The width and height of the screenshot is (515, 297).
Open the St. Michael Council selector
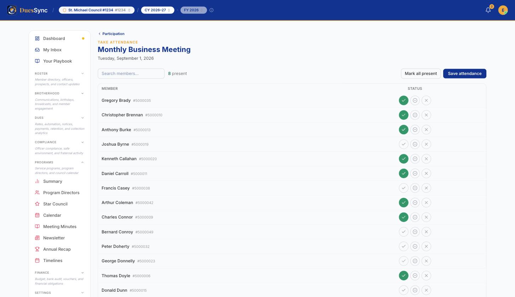(x=97, y=10)
